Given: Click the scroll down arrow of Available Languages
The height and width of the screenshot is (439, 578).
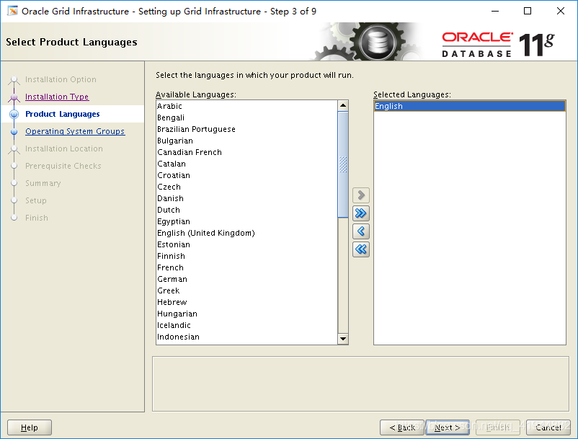Looking at the screenshot, I should (x=343, y=338).
